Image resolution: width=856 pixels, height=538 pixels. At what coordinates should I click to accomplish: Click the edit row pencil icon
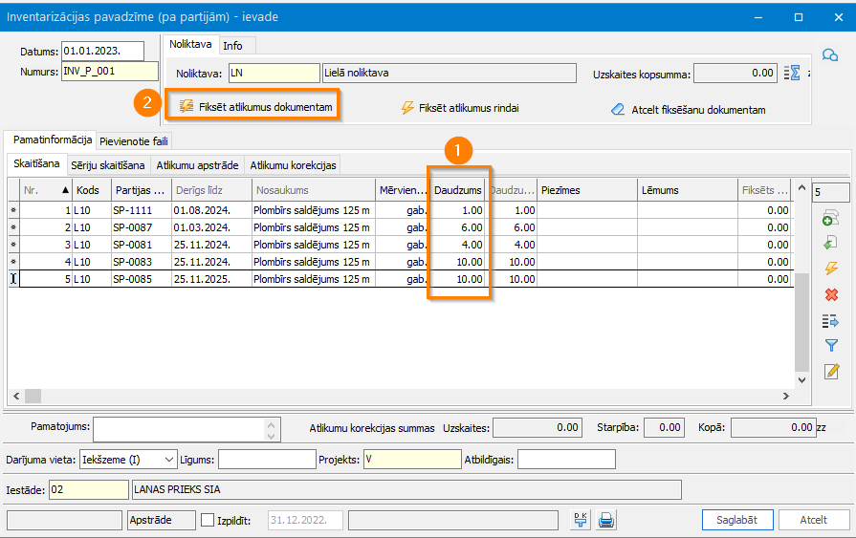tap(830, 372)
